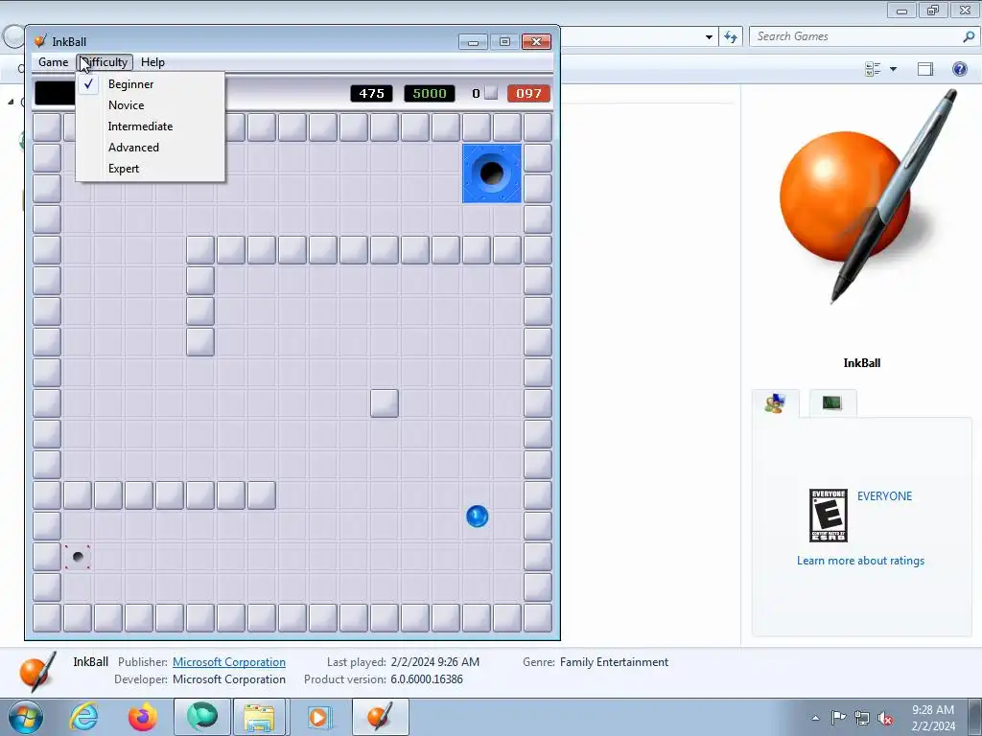Viewport: 982px width, 736px height.
Task: Toggle the preview pane icon
Action: [925, 69]
